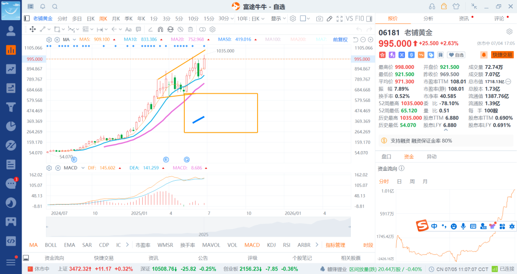Toggle the right side panel icon

(369, 19)
